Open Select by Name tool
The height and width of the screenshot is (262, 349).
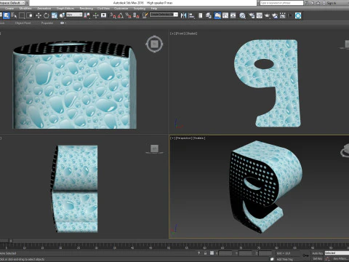pos(14,15)
